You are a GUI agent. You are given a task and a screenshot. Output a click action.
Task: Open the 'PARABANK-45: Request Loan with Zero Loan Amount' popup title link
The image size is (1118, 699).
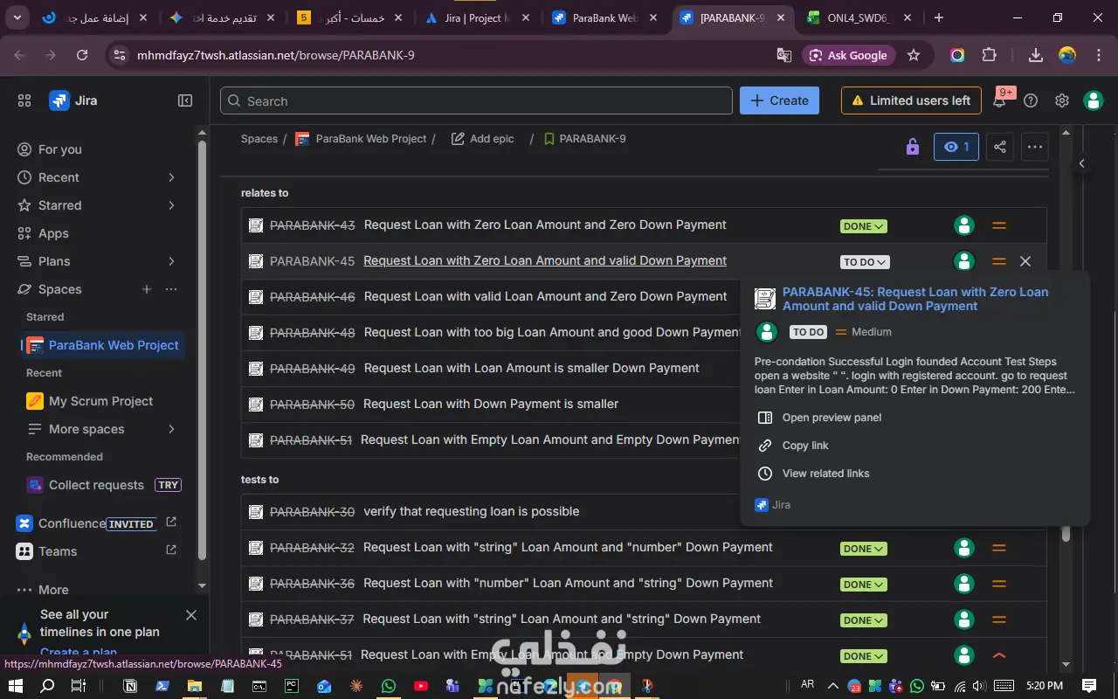pyautogui.click(x=915, y=299)
